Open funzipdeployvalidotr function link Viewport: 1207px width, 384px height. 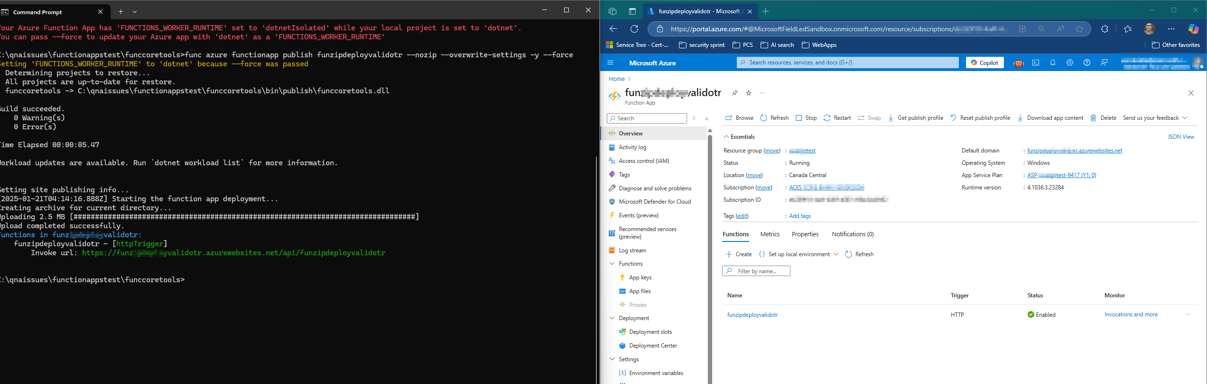752,315
